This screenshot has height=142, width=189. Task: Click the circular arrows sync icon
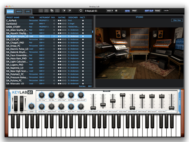click(x=81, y=11)
